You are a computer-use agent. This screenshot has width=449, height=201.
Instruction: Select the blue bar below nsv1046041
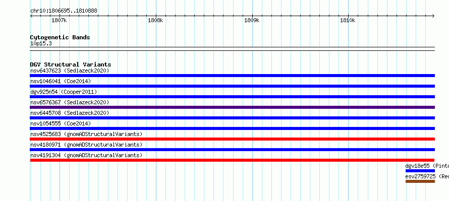pyautogui.click(x=232, y=86)
